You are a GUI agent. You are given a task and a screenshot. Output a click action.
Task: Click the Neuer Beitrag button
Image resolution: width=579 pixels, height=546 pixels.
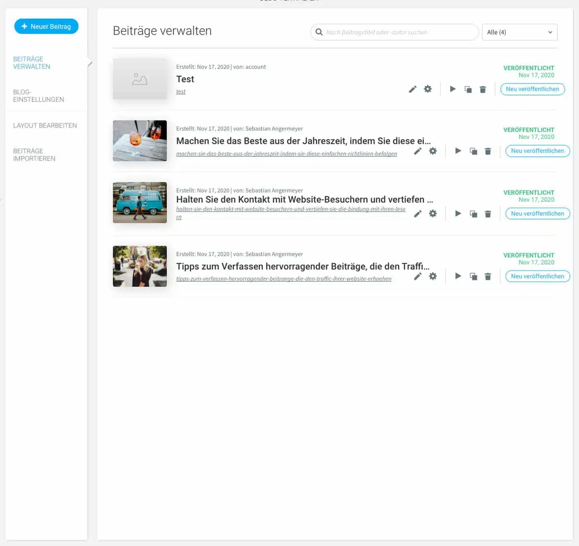[x=46, y=26]
